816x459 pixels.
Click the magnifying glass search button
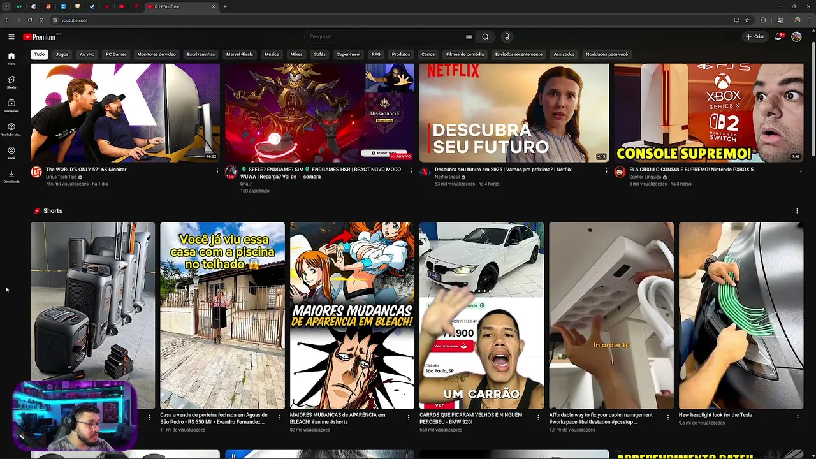click(x=485, y=37)
